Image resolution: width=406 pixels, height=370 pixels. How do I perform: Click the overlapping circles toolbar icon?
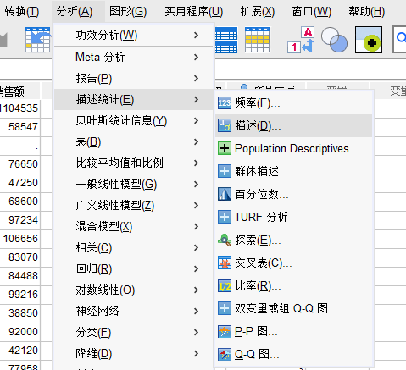(x=334, y=40)
